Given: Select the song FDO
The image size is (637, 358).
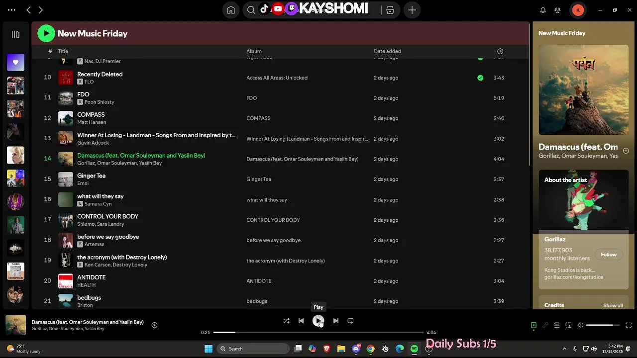Looking at the screenshot, I should coord(83,94).
